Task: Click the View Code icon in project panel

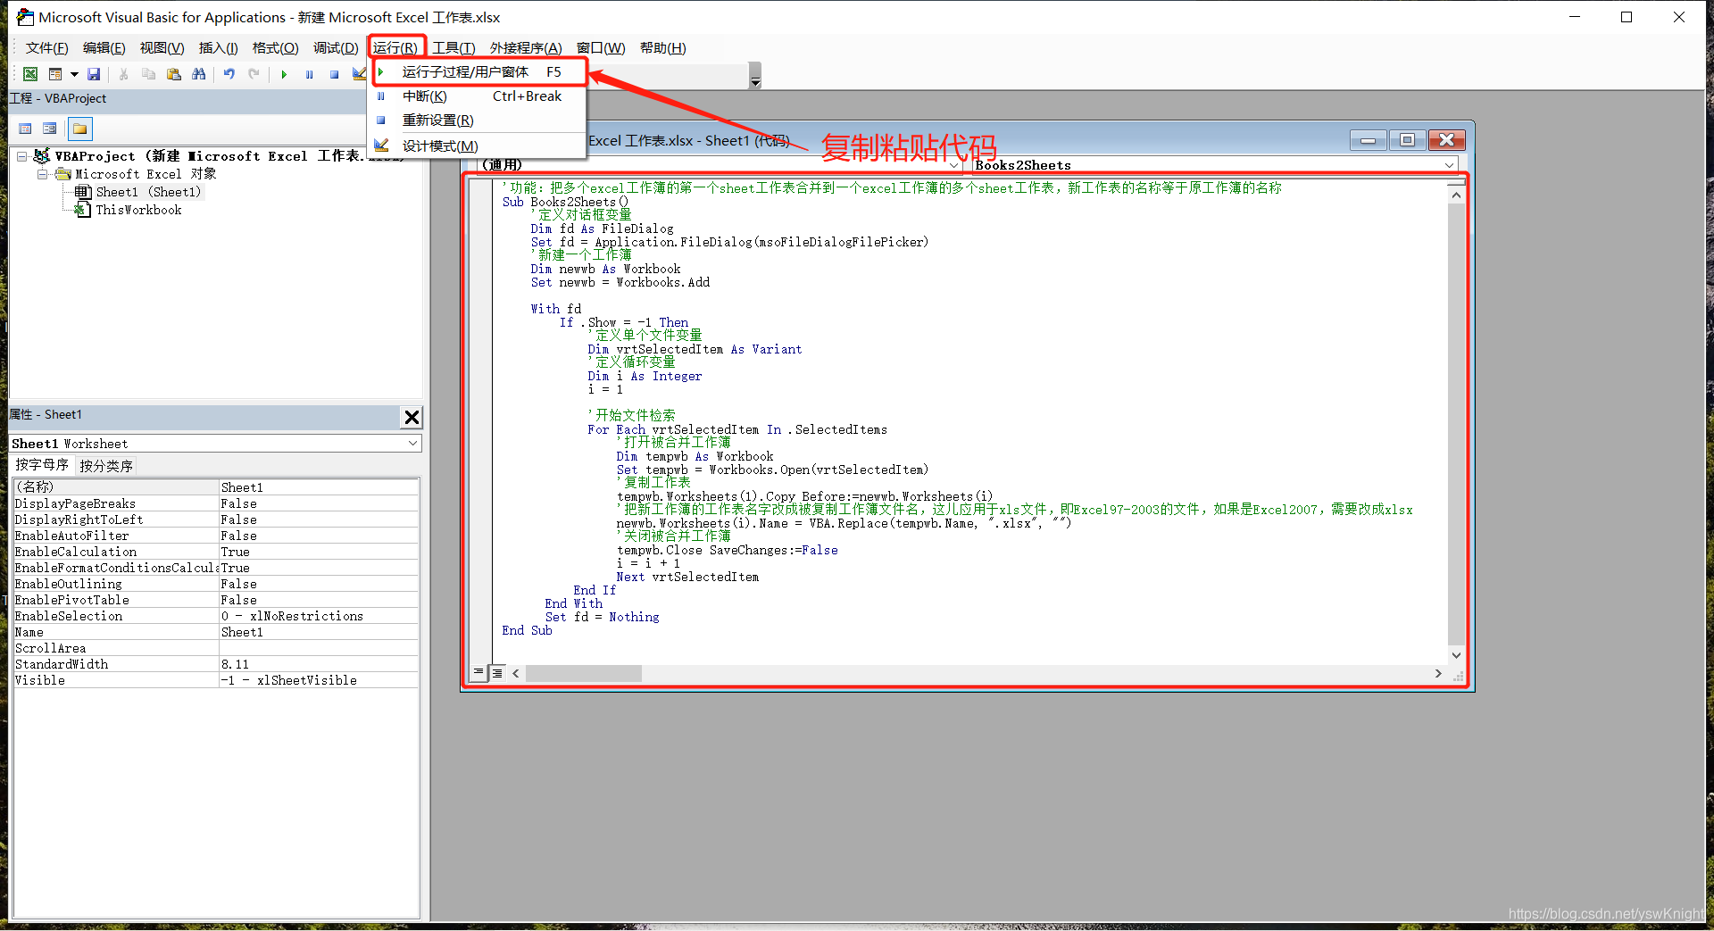Action: (x=25, y=129)
